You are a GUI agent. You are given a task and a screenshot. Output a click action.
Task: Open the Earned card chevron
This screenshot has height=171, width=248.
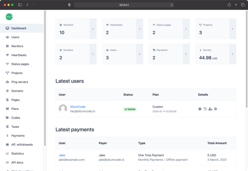233,54
